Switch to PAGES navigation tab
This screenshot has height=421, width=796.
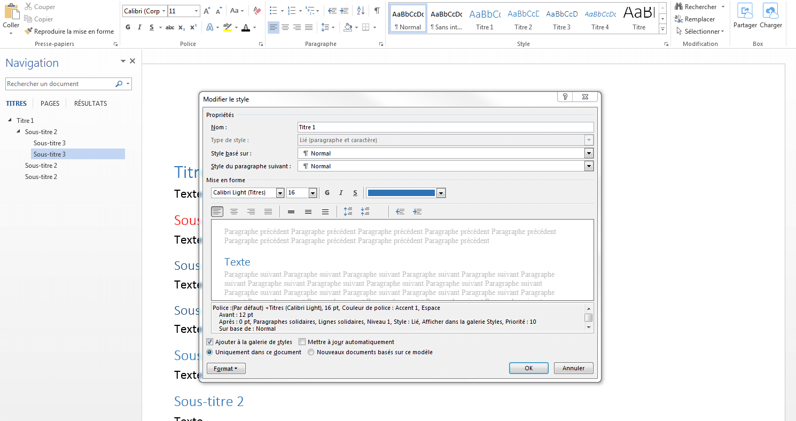(50, 104)
